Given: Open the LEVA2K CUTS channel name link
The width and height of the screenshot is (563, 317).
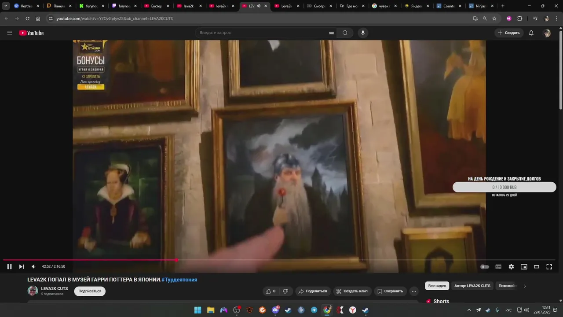Looking at the screenshot, I should 55,288.
